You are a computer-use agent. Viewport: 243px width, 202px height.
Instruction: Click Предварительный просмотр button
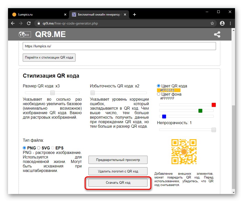(x=118, y=160)
